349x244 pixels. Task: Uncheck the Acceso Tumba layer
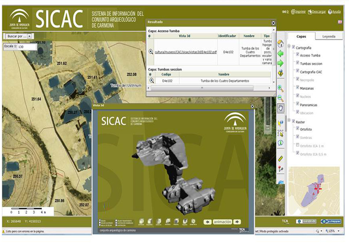[297, 55]
